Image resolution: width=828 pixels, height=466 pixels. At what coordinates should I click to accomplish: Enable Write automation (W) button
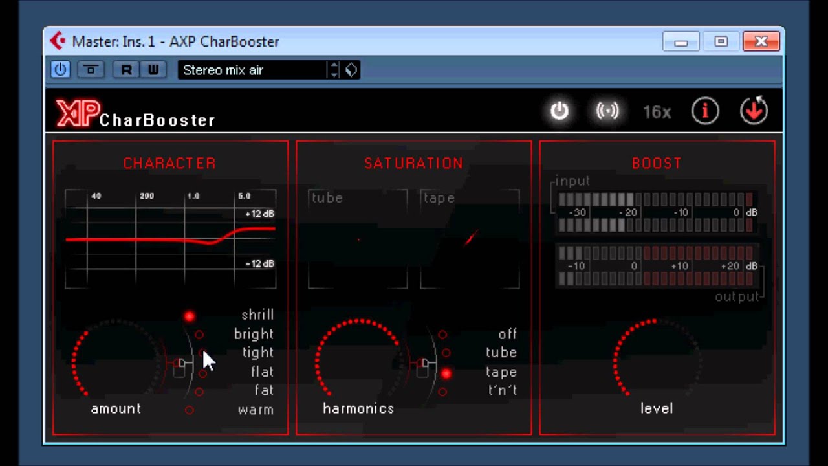tap(153, 69)
